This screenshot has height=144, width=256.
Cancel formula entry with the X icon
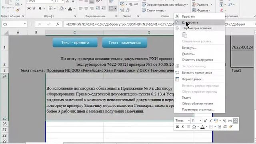point(40,24)
